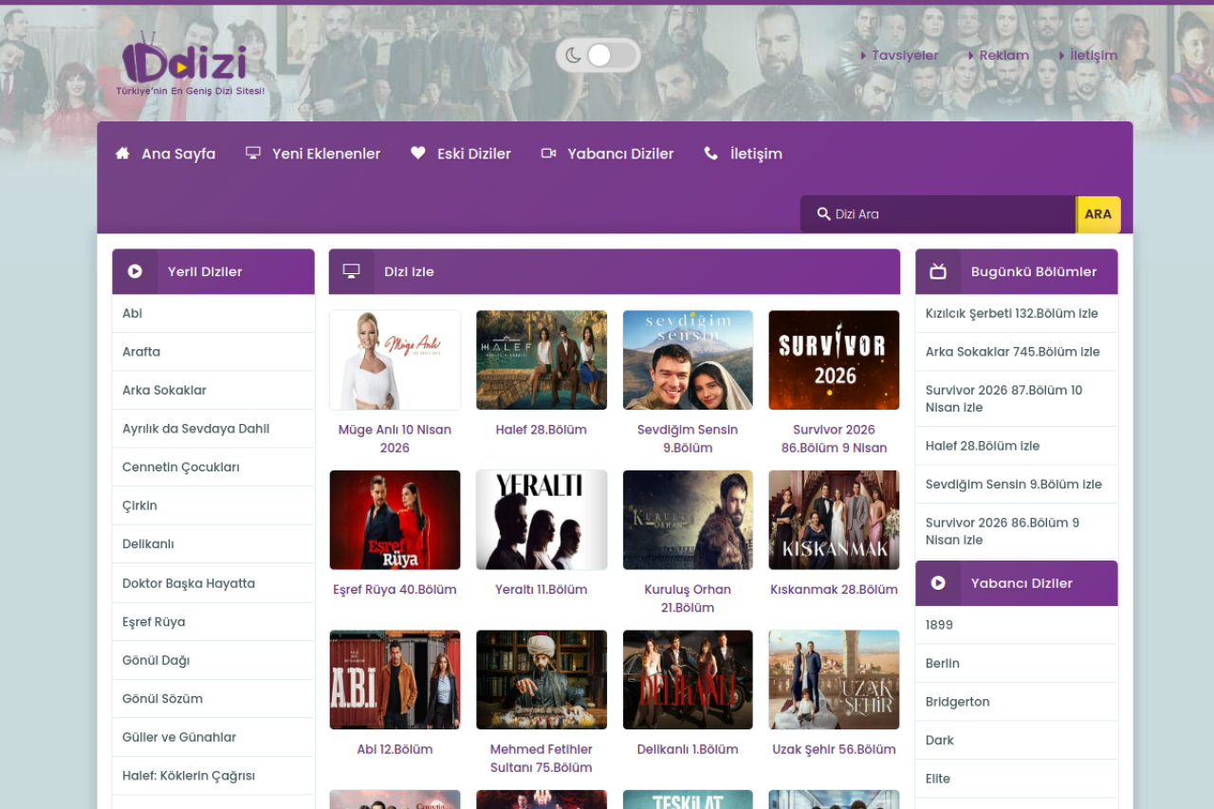This screenshot has width=1214, height=809.
Task: Open the Kıskanmak thumbnail
Action: (x=834, y=520)
